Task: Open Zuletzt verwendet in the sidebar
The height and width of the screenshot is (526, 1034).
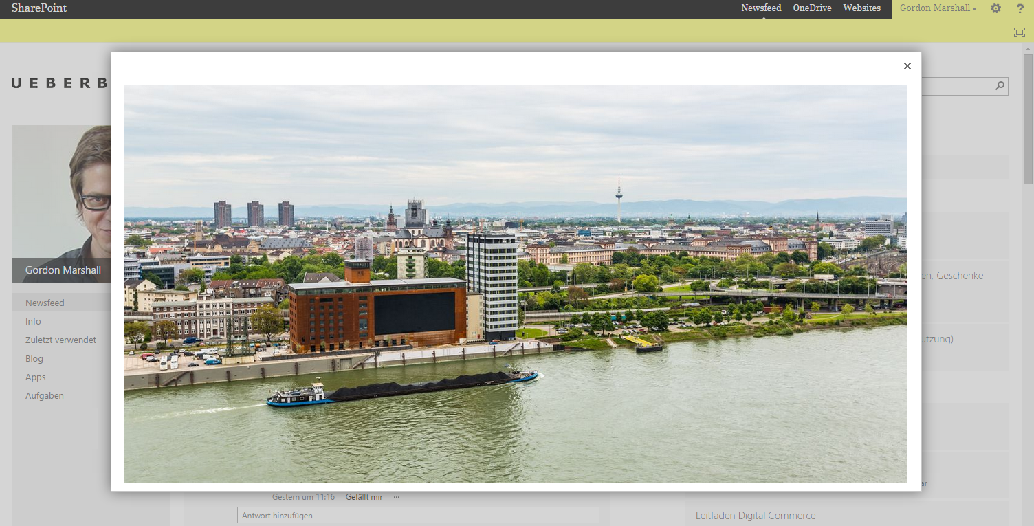Action: pyautogui.click(x=60, y=340)
